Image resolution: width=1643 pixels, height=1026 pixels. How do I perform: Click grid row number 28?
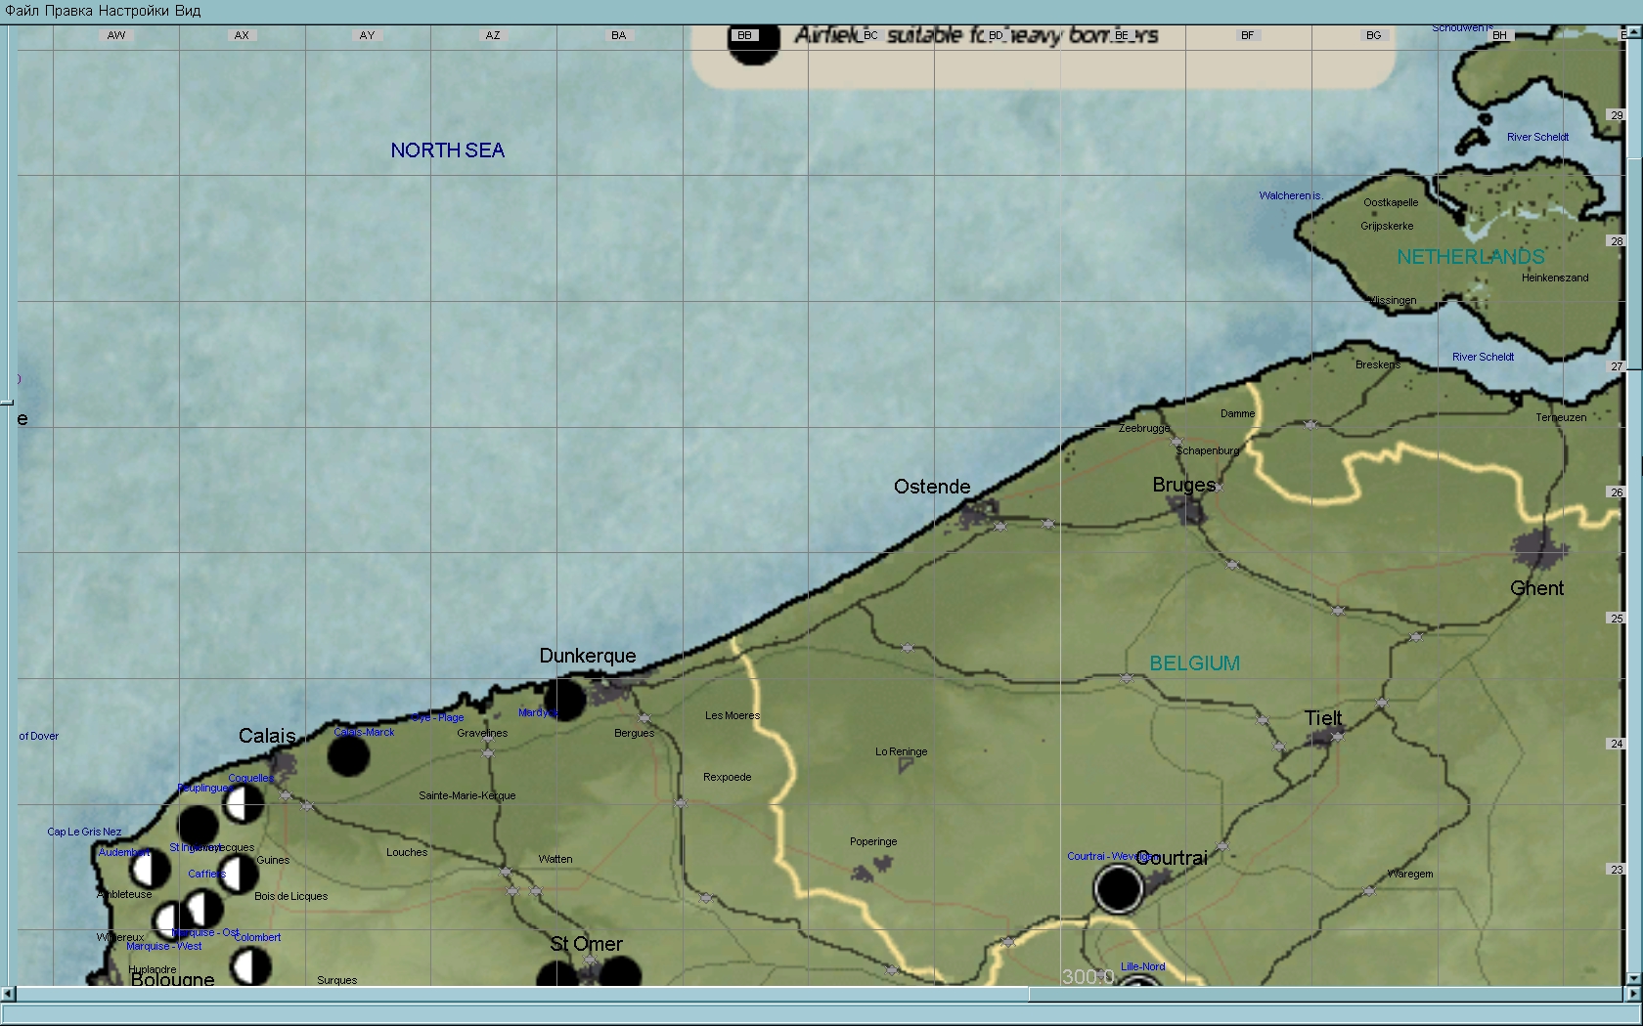[1617, 240]
